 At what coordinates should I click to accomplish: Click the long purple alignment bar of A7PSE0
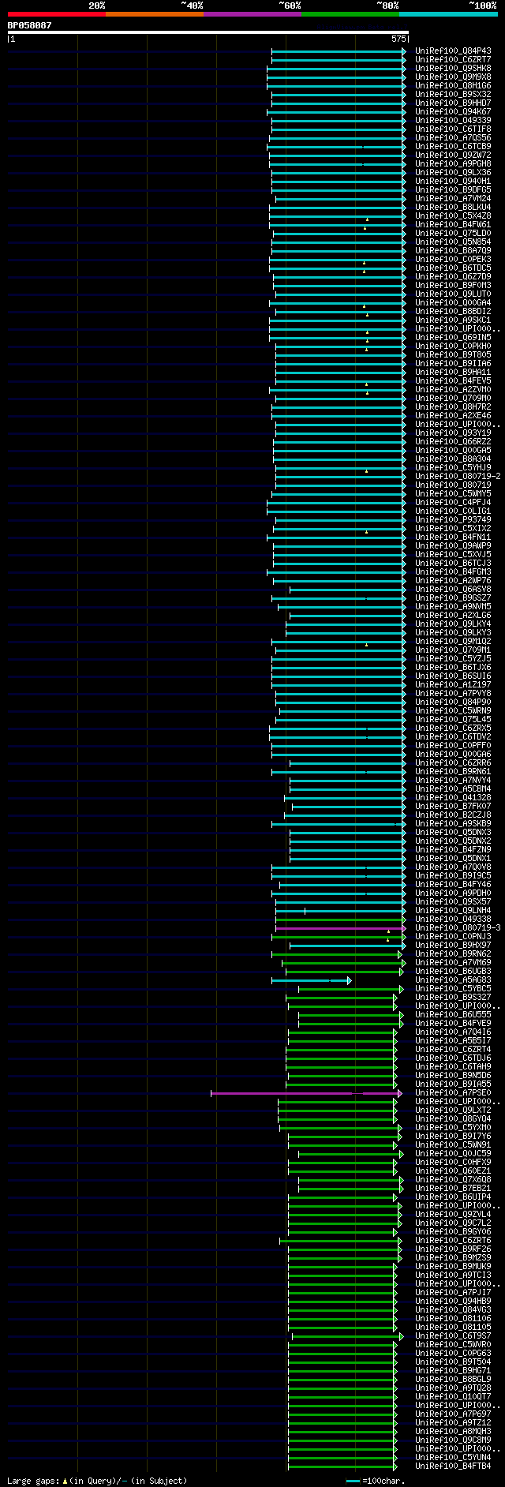point(306,1093)
